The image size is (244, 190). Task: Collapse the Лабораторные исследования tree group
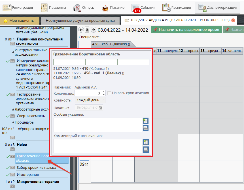13,109
